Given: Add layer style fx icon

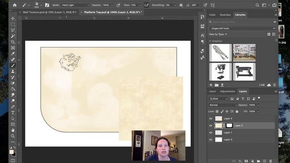Looking at the screenshot, I should pos(240,161).
